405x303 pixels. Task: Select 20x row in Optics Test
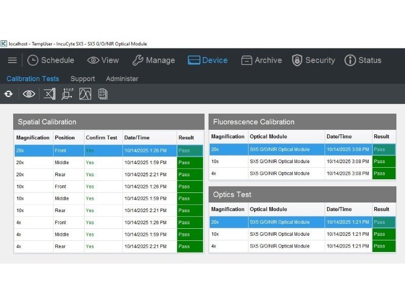point(302,222)
